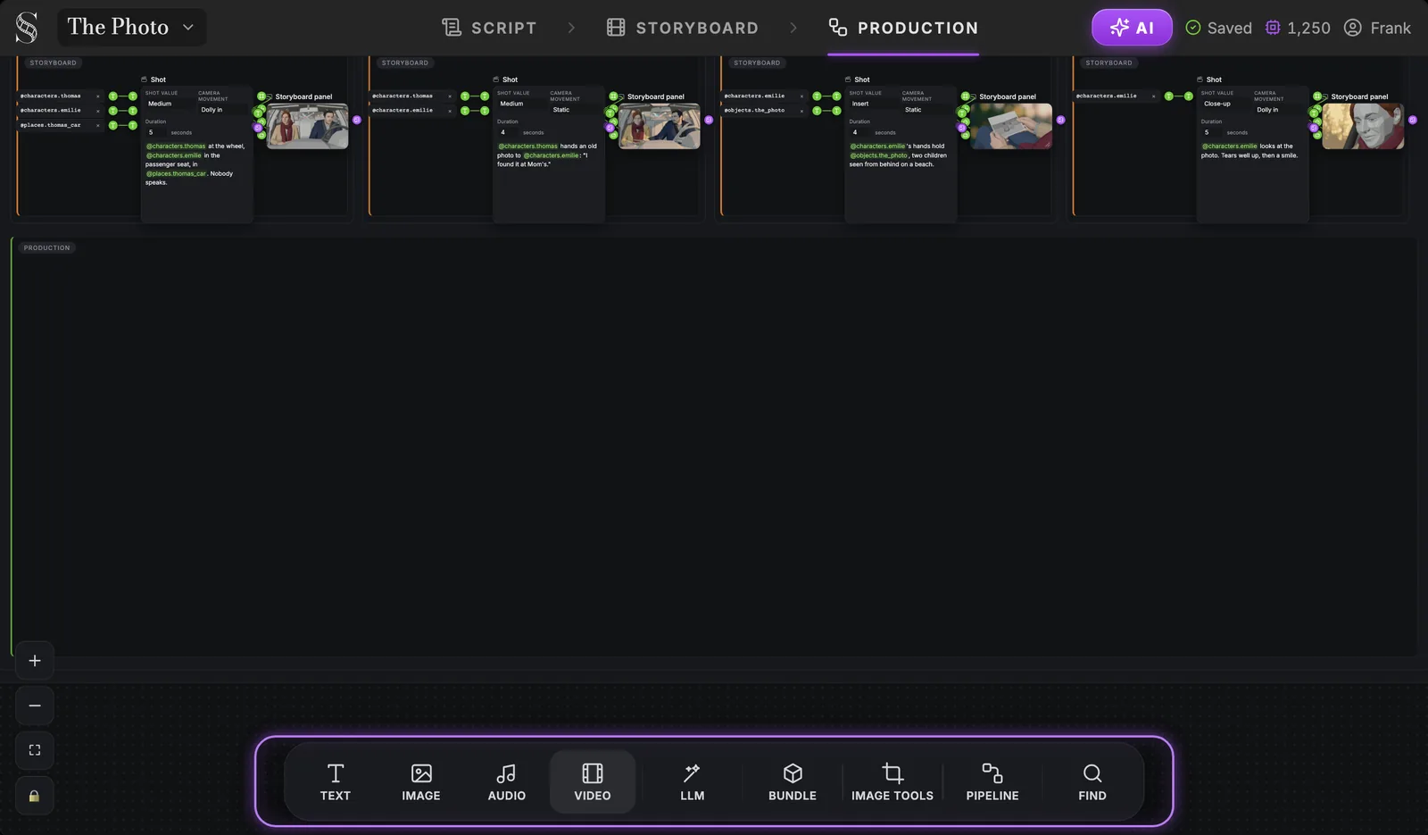Screen dimensions: 1428x835
Task: Select the Video tool
Action: 593,782
